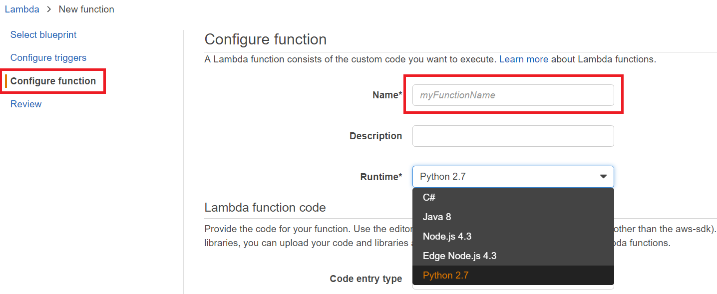The width and height of the screenshot is (717, 294).
Task: Click inside the function Name field
Action: [x=513, y=95]
